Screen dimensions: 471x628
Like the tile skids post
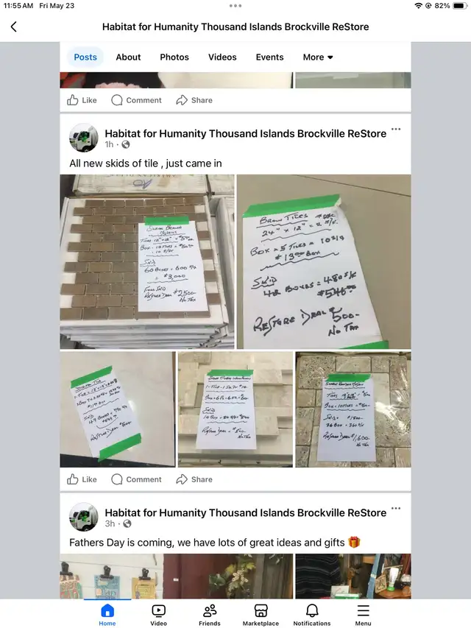pos(82,479)
